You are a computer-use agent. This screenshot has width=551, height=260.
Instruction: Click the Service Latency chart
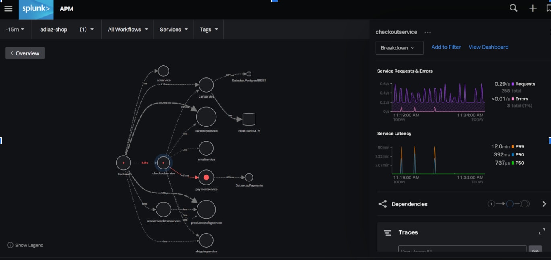(438, 160)
